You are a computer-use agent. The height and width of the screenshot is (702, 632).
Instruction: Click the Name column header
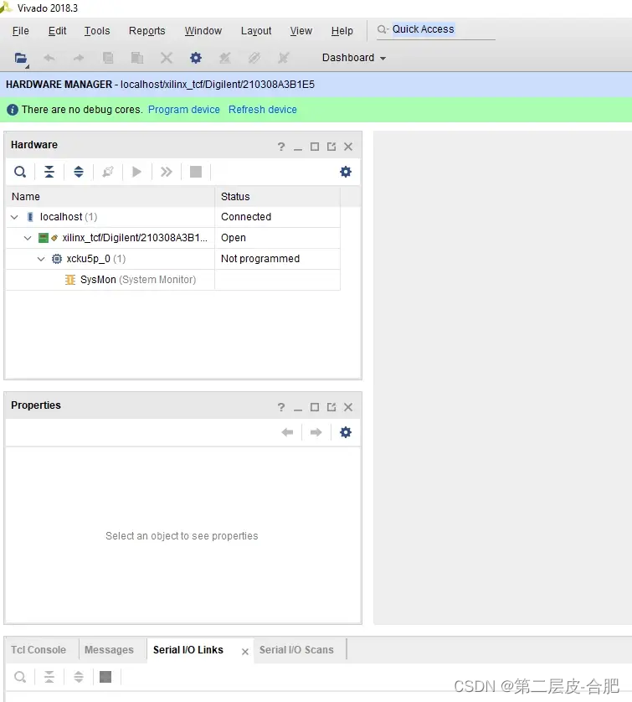(x=110, y=197)
